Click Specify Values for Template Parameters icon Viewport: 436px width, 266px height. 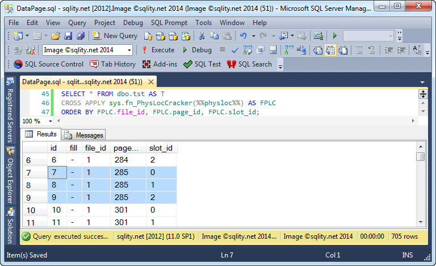pos(417,50)
